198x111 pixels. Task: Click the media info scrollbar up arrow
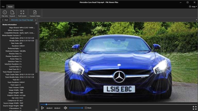point(37,23)
